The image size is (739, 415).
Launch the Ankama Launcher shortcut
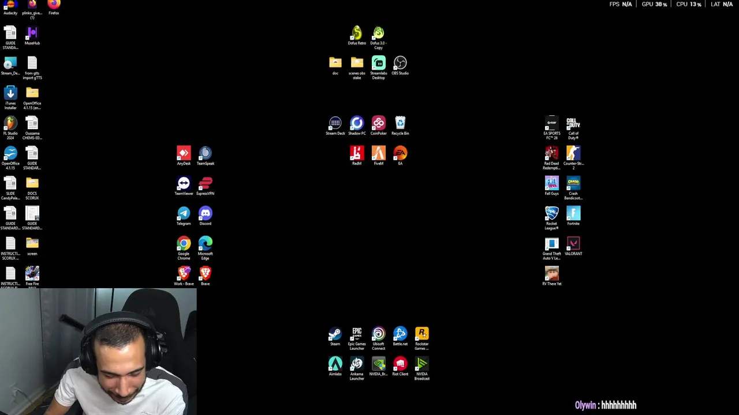(x=357, y=368)
